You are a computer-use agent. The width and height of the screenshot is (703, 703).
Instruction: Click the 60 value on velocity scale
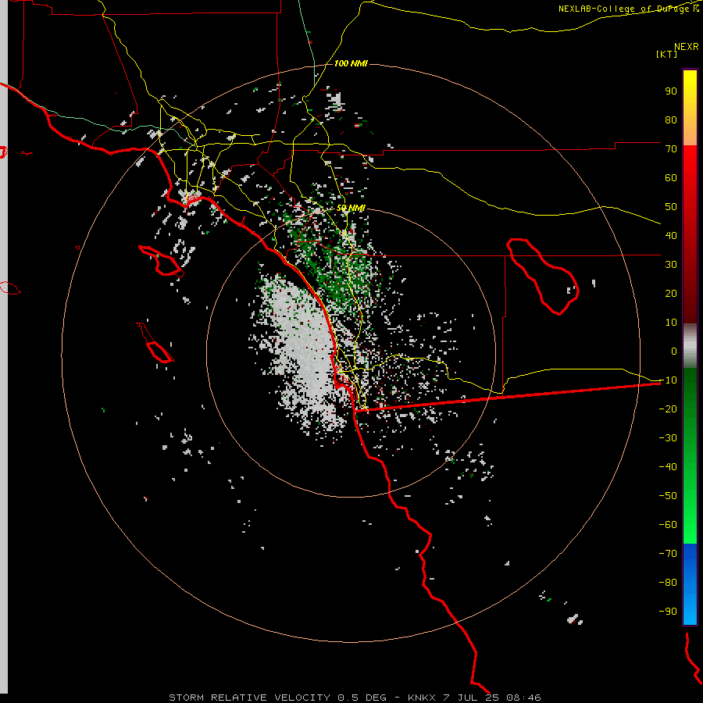671,177
